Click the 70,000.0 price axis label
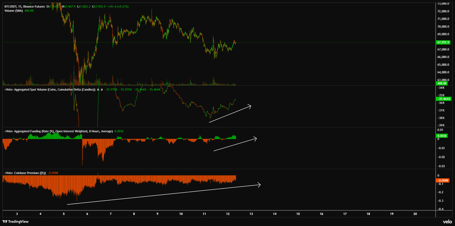 point(443,27)
